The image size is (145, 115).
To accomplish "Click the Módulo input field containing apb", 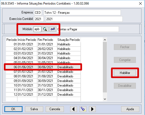I will [37, 29].
